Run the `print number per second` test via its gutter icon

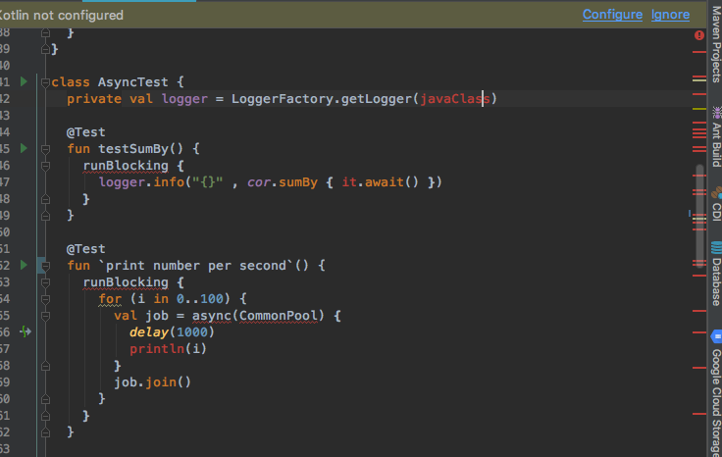25,265
